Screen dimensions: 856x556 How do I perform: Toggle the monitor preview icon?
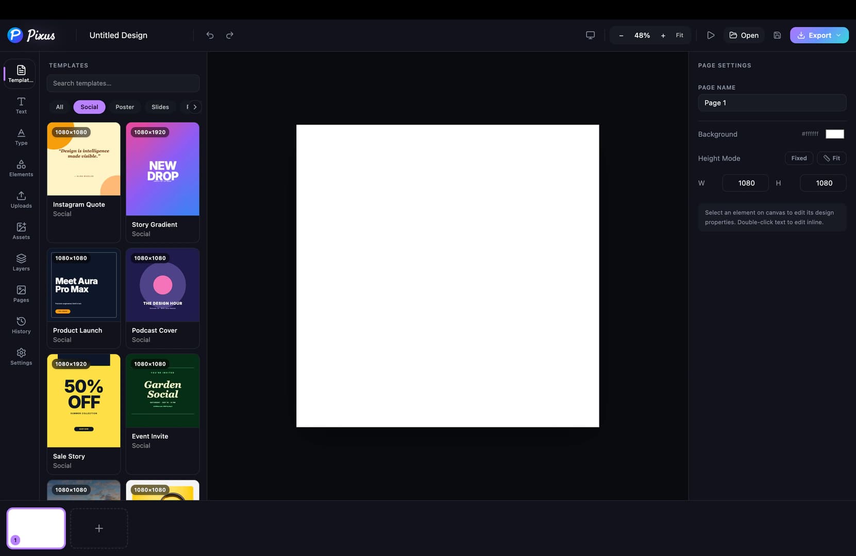[x=591, y=35]
